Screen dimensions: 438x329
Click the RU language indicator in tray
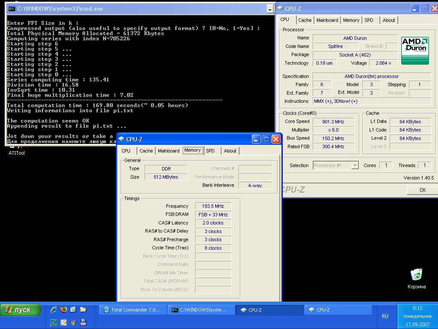[x=385, y=316]
